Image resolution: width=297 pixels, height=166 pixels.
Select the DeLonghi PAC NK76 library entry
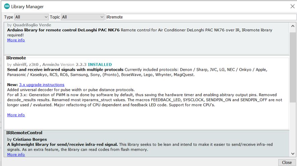(63, 30)
